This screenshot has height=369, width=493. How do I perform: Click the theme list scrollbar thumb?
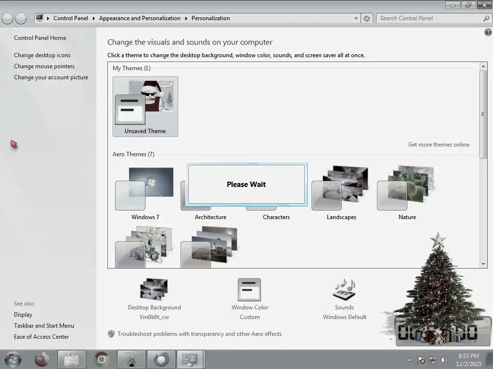coord(483,114)
